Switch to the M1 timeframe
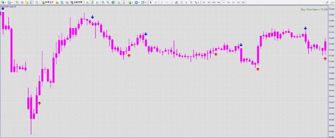 click(204, 3)
